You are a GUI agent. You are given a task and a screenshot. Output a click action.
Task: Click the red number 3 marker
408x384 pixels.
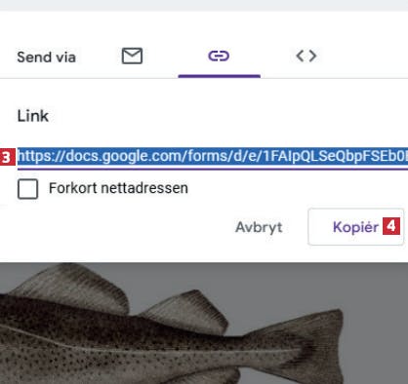coord(7,157)
